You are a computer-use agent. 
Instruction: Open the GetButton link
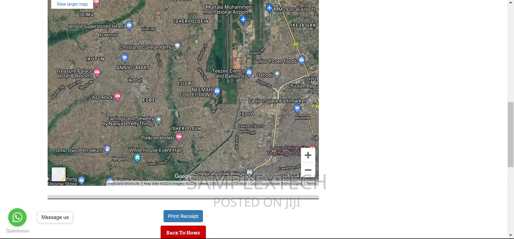tap(18, 231)
